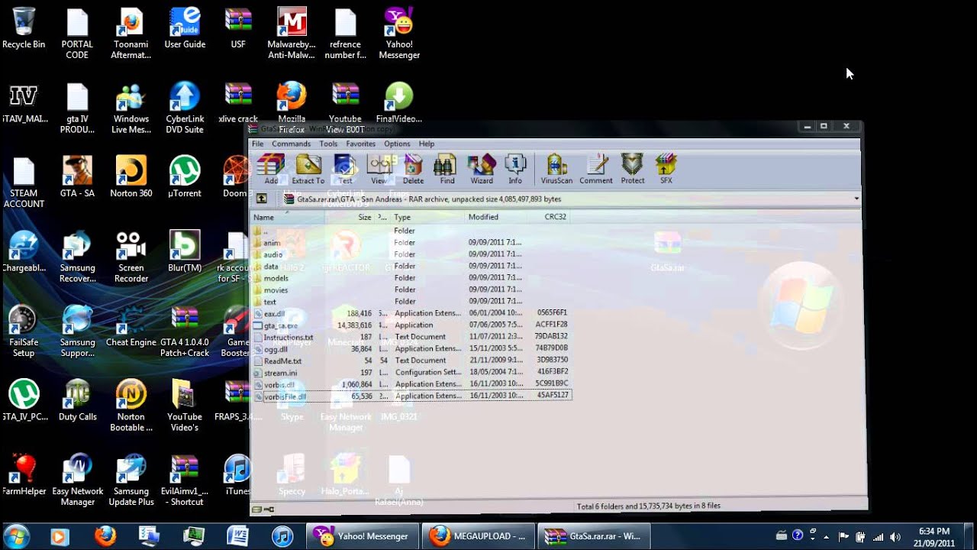This screenshot has width=977, height=550.
Task: Open the Windows Start orb
Action: coord(17,536)
